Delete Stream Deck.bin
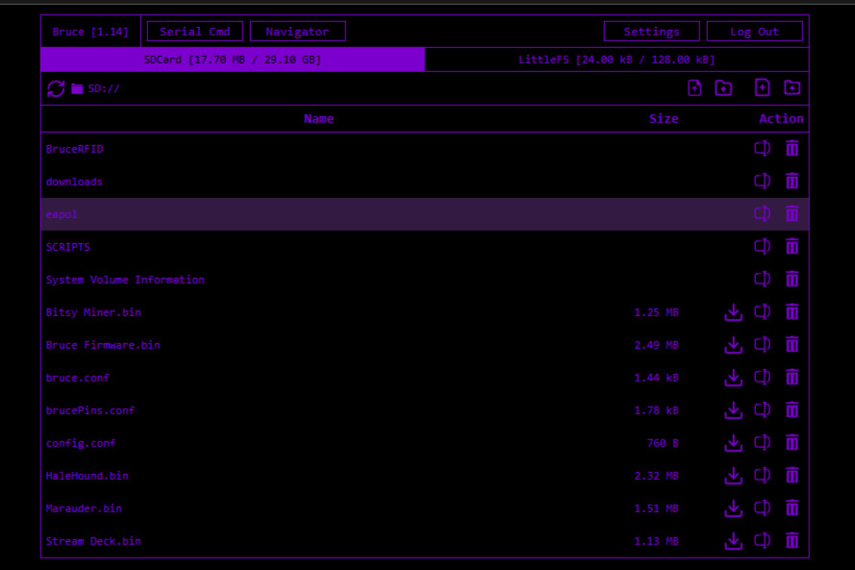The image size is (855, 570). 792,540
